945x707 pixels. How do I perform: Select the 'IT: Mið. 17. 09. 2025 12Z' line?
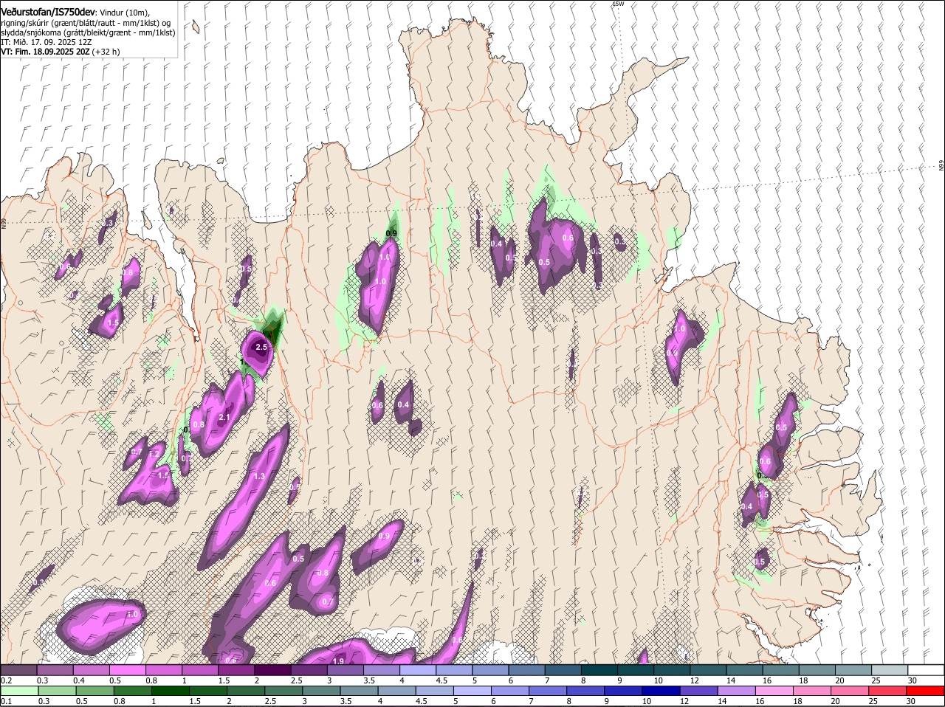click(47, 43)
